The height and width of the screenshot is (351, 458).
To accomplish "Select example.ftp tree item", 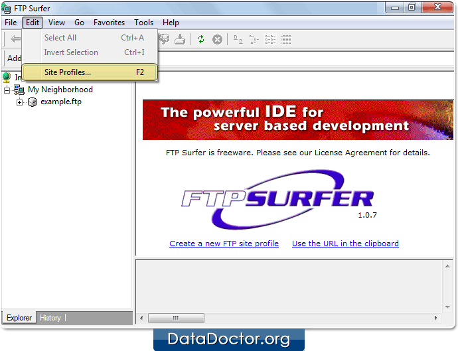I will 61,102.
